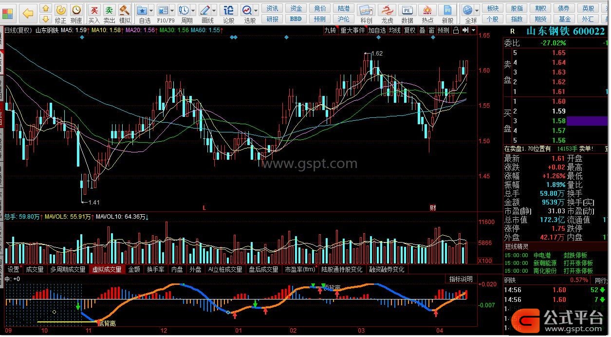
Task: Click the 卖出 sell icon
Action: [110, 14]
